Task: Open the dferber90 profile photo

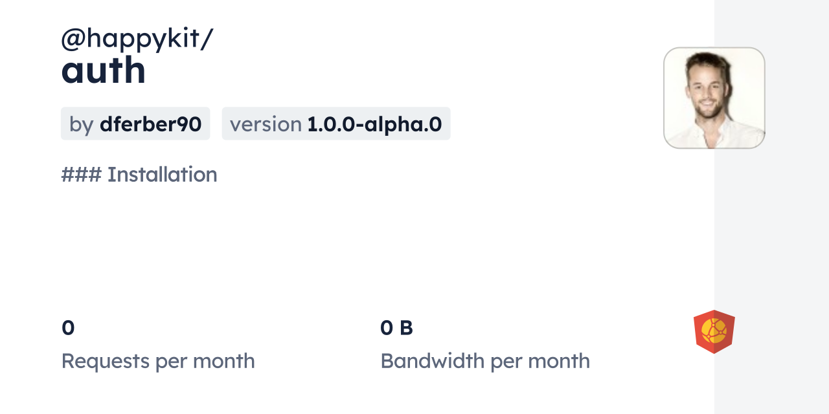Action: tap(714, 98)
